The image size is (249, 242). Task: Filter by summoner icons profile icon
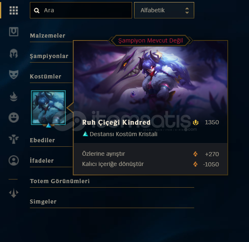point(13,160)
